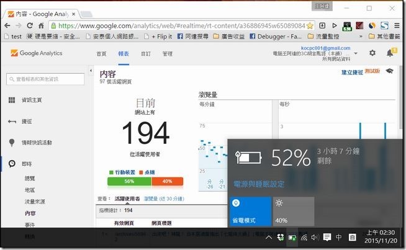406x250 pixels.
Task: Reload the page with refresh icon
Action: pos(30,25)
